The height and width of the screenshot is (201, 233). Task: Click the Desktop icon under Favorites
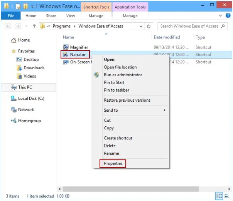click(x=19, y=59)
